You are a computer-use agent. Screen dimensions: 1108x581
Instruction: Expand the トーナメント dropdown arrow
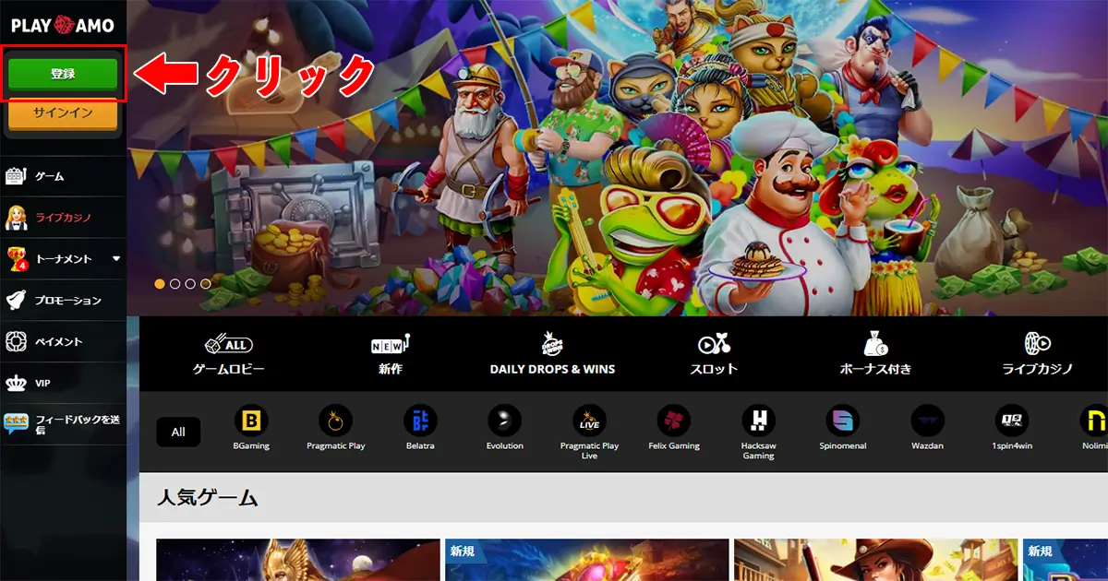tap(116, 259)
